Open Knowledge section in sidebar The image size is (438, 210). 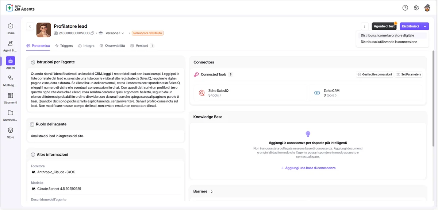point(11,116)
